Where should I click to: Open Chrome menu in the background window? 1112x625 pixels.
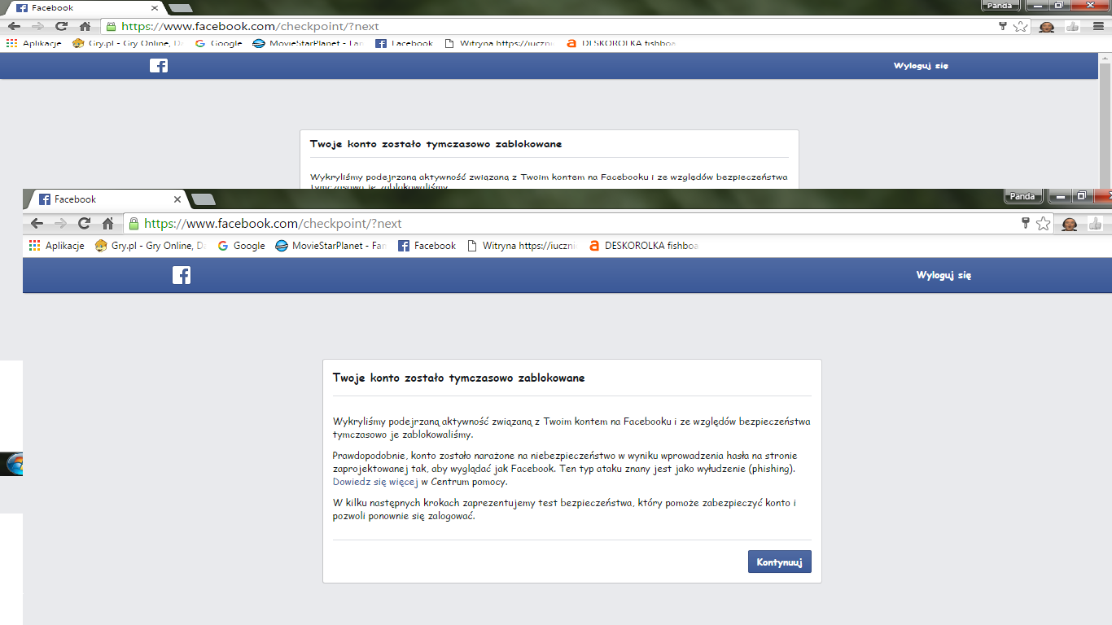1097,26
